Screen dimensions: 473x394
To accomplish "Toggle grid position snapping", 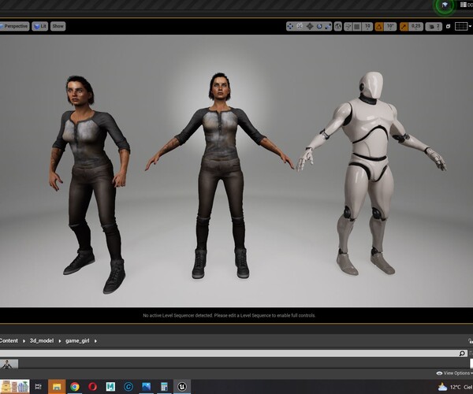I will pos(357,27).
